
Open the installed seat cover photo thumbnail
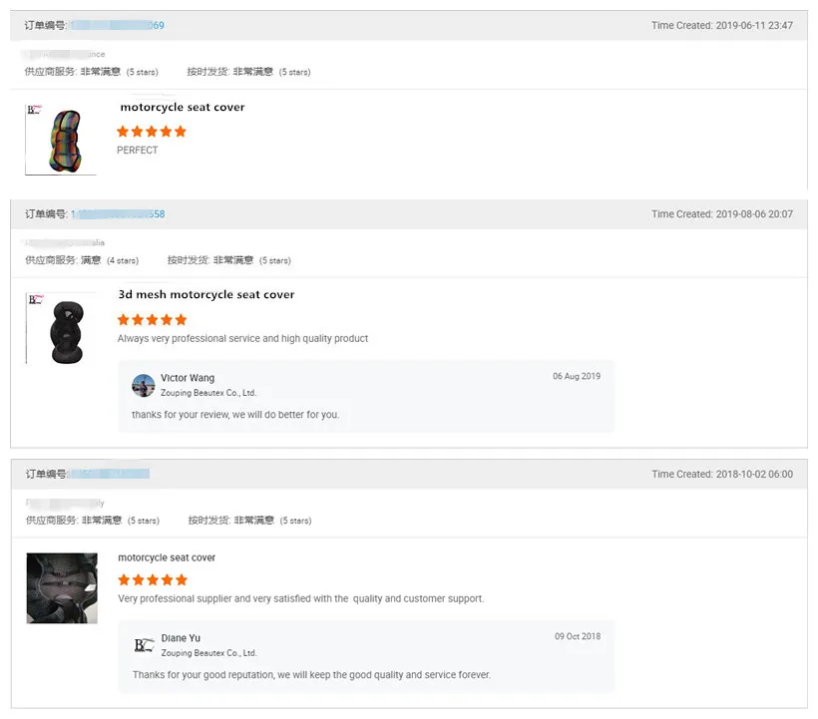pos(62,588)
